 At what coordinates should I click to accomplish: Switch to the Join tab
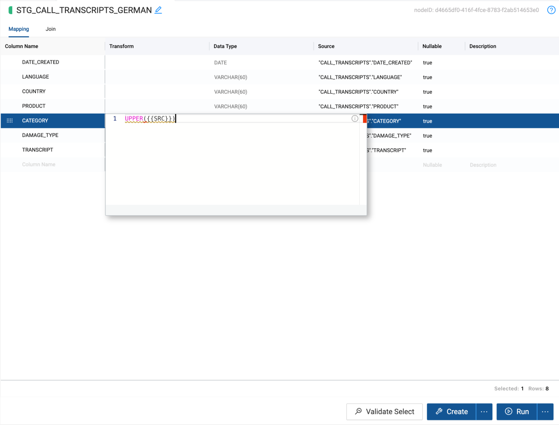pyautogui.click(x=51, y=29)
